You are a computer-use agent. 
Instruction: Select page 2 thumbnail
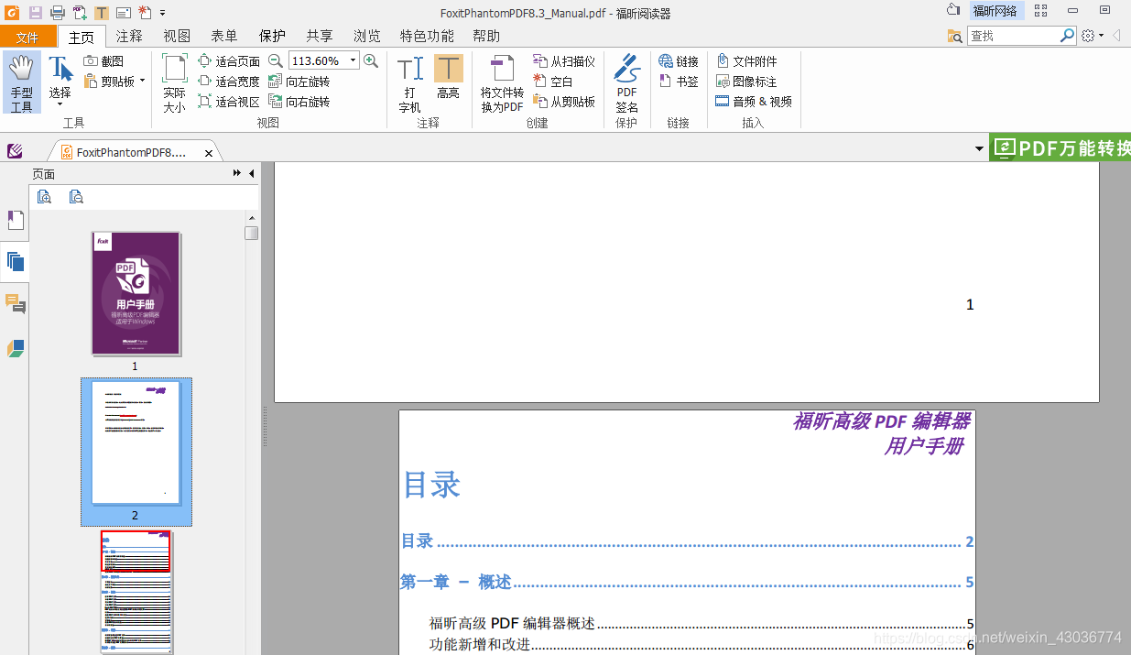[x=136, y=443]
